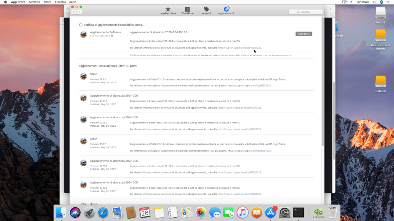Open the Store menu
This screenshot has height=221, width=394.
(48, 2)
